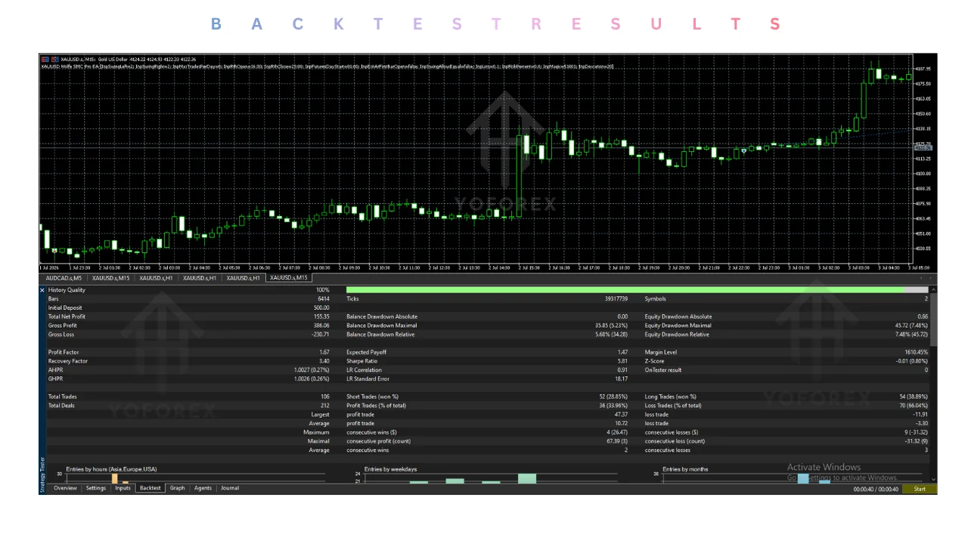Click the Equity Drawdown Maximal value 45.72 (7.48%)
Screen dimensions: 968x544
[x=911, y=326]
